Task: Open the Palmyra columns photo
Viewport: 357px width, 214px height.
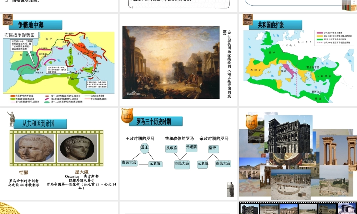Action: 338,150
